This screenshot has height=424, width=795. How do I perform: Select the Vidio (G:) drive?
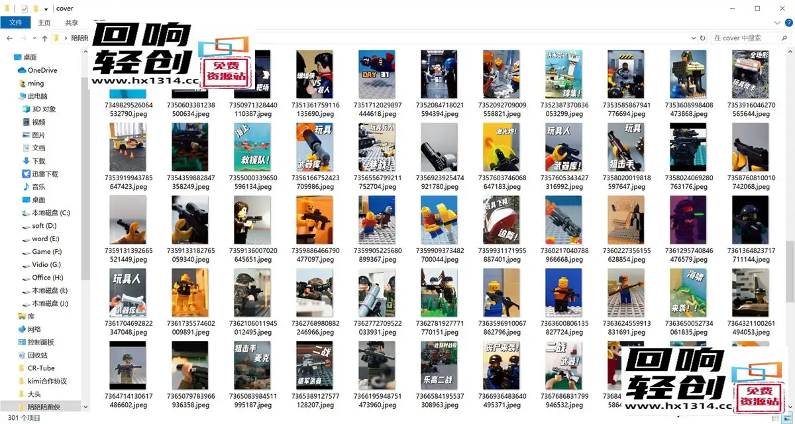[46, 264]
